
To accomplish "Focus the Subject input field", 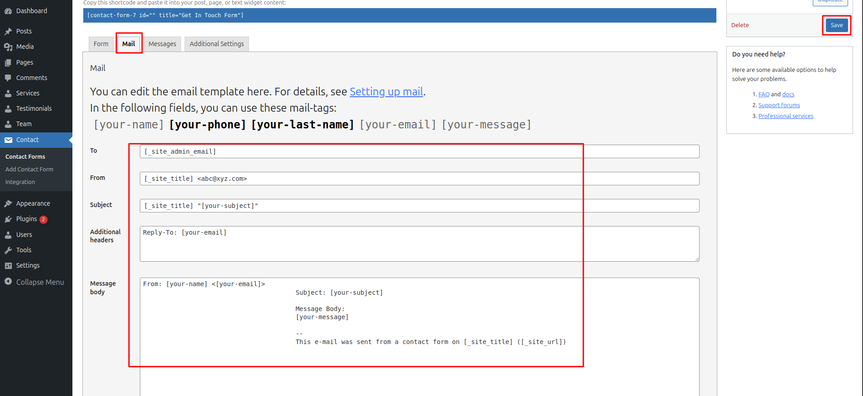I will pos(420,206).
